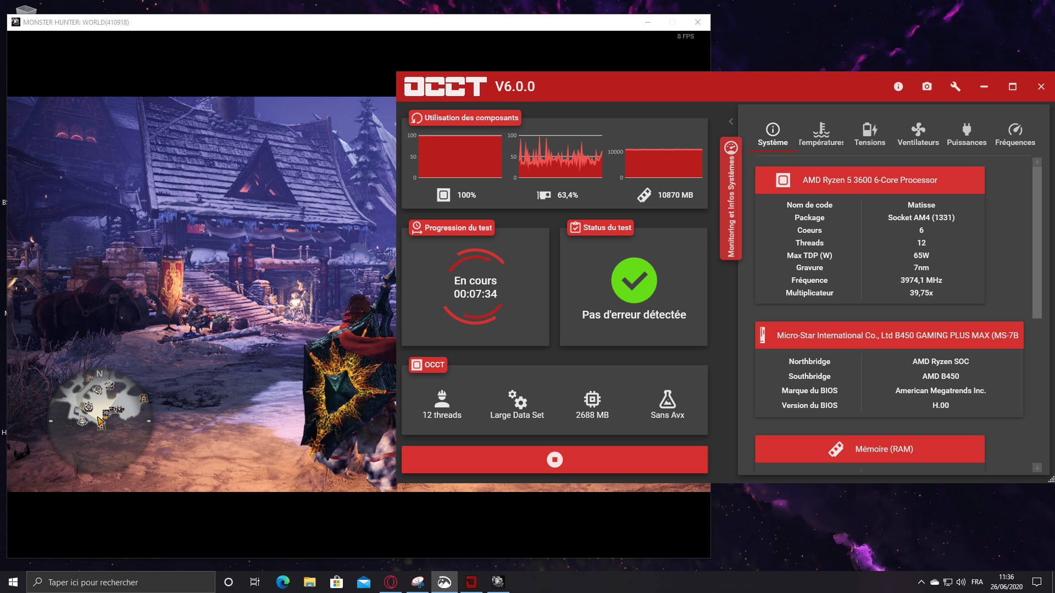The width and height of the screenshot is (1055, 593).
Task: Click the Version du BIOS H.00 value
Action: coord(940,405)
